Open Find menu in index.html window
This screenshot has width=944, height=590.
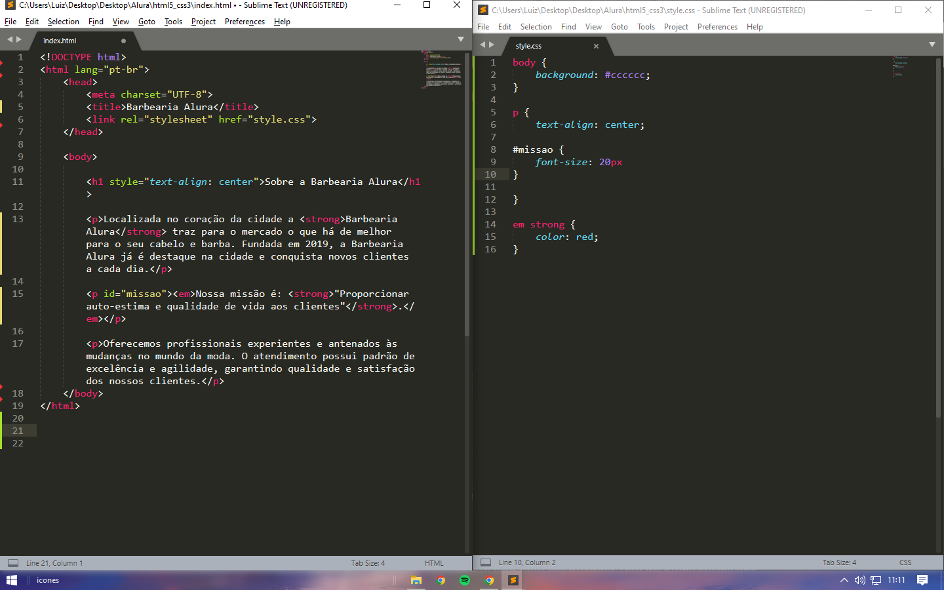(x=96, y=22)
